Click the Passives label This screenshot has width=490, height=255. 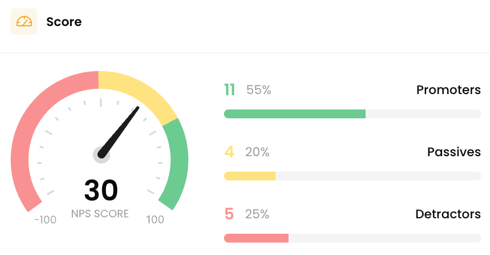point(454,152)
